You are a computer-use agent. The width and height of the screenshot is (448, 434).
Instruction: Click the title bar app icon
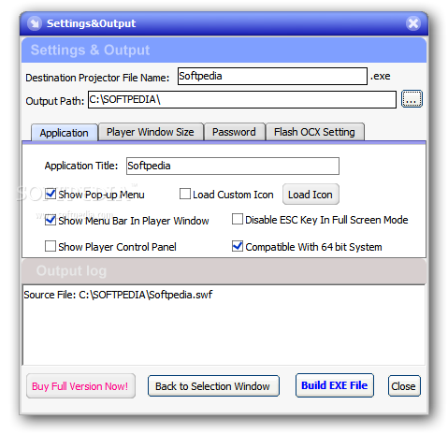[35, 23]
